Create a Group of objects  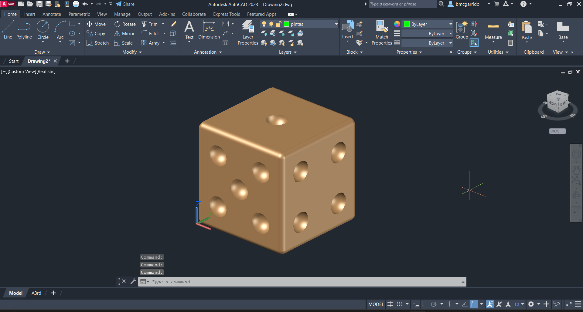462,30
